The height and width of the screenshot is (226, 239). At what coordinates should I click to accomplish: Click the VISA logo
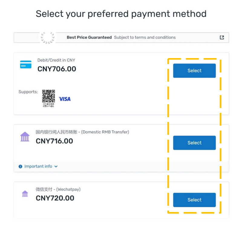click(x=65, y=99)
